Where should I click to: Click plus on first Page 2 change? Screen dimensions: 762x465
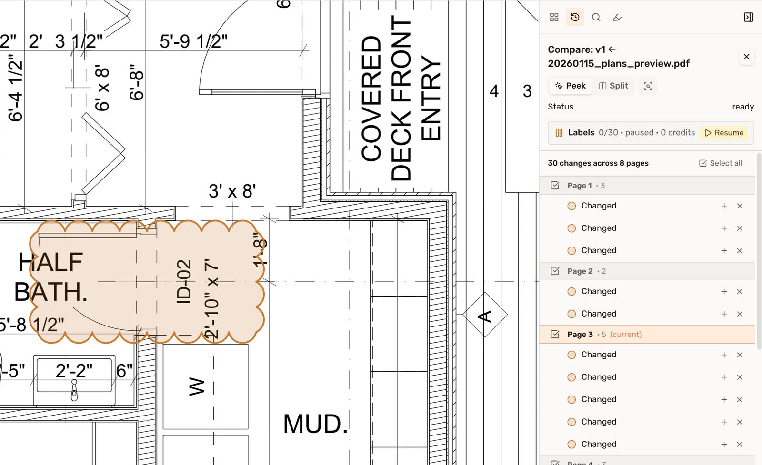coord(724,292)
